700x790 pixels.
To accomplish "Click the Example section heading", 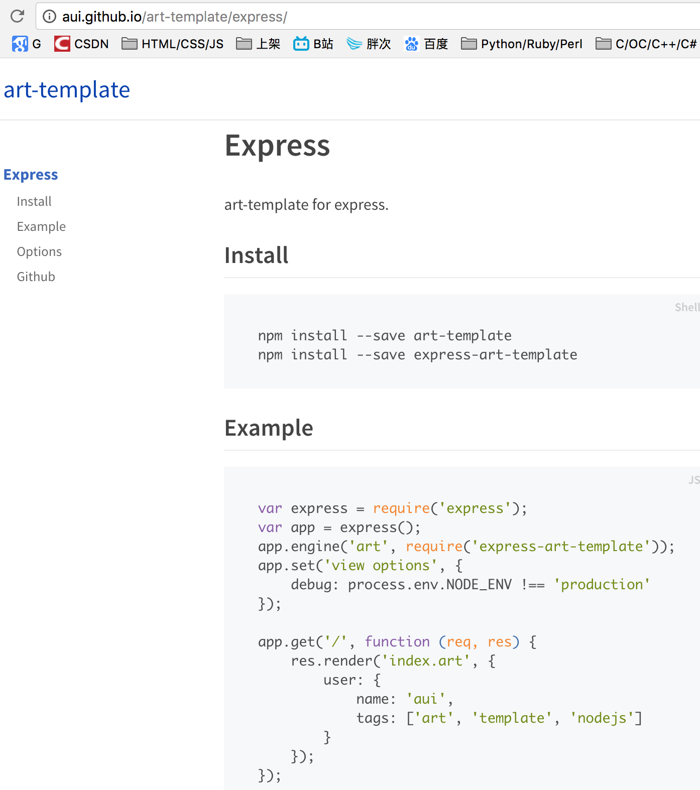I will pos(269,428).
